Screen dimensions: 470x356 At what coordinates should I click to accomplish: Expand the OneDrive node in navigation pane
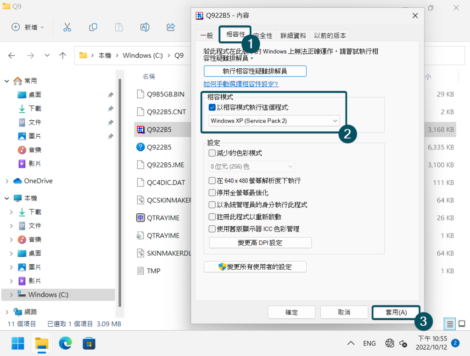coord(7,181)
